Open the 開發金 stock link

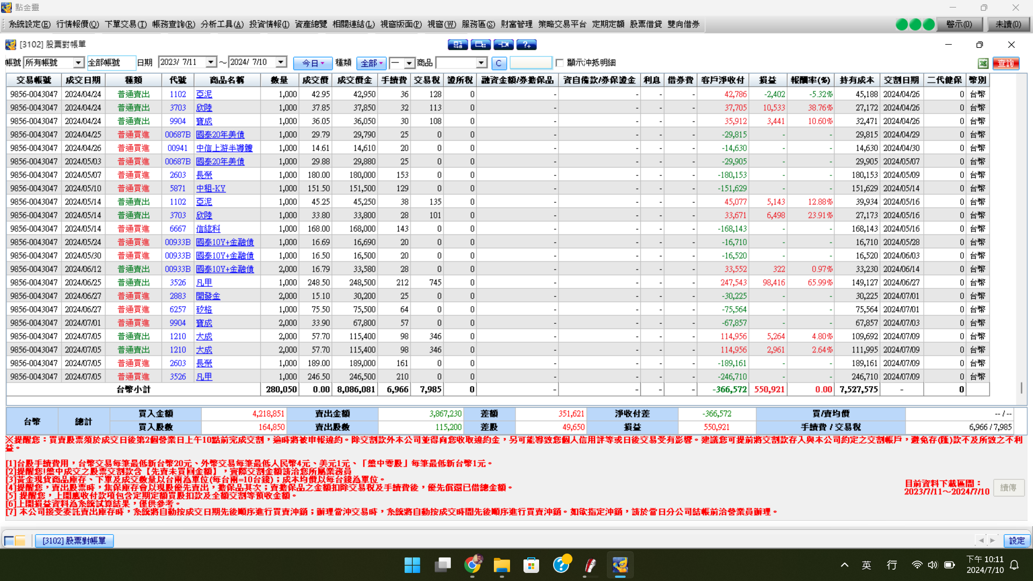(208, 296)
